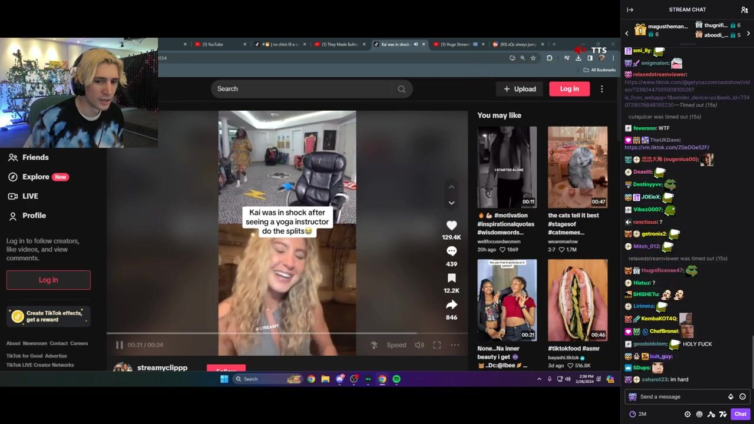Open a new browser tab

554,44
